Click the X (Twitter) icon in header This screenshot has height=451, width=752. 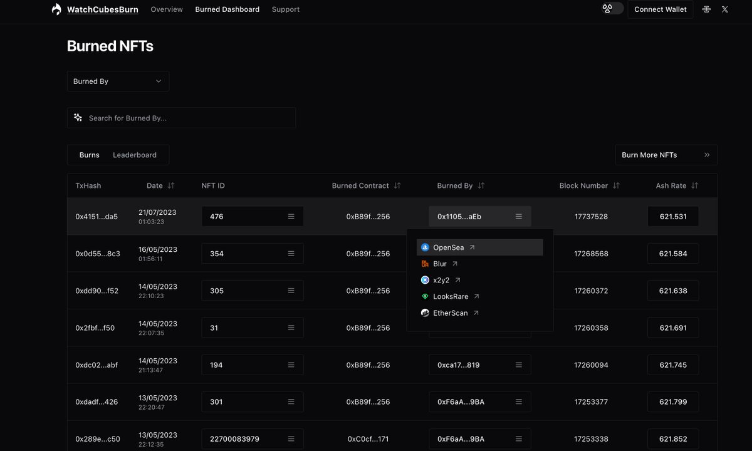pos(725,9)
